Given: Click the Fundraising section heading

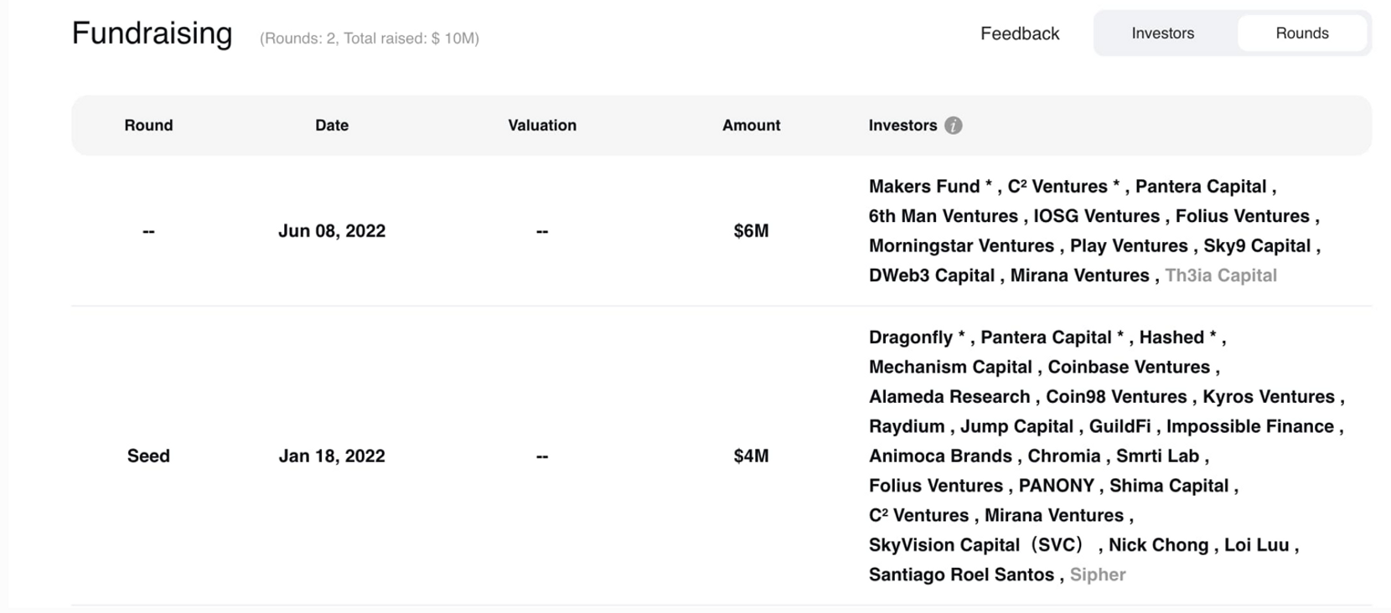Looking at the screenshot, I should pos(152,33).
